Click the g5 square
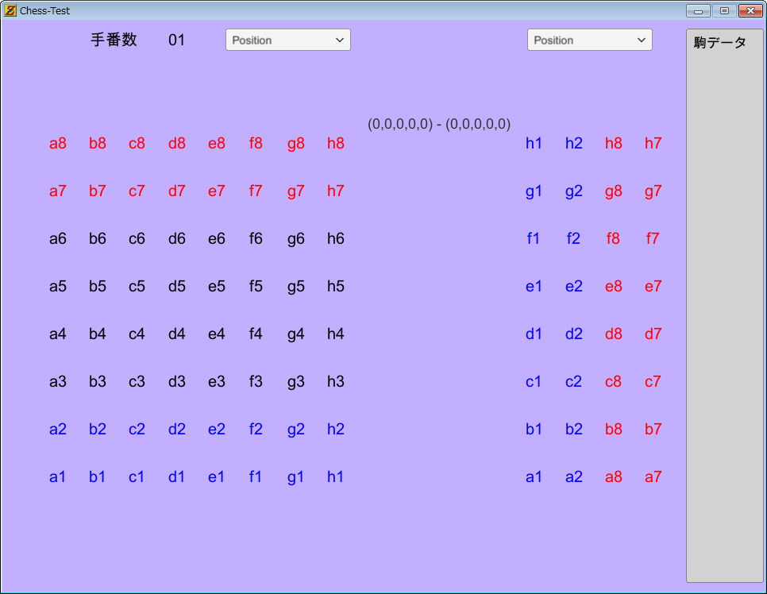The image size is (767, 594). pos(296,286)
